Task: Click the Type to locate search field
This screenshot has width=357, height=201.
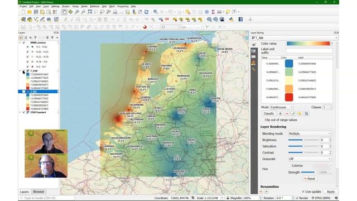Action: pos(47,198)
